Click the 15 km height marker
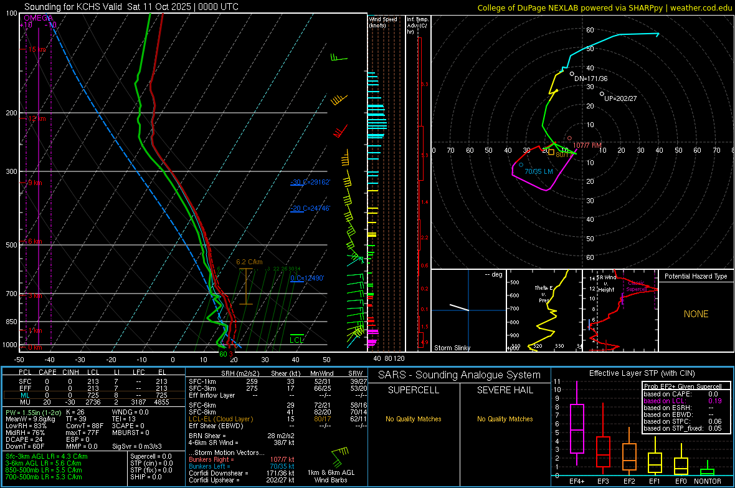This screenshot has height=488, width=735. click(x=37, y=49)
